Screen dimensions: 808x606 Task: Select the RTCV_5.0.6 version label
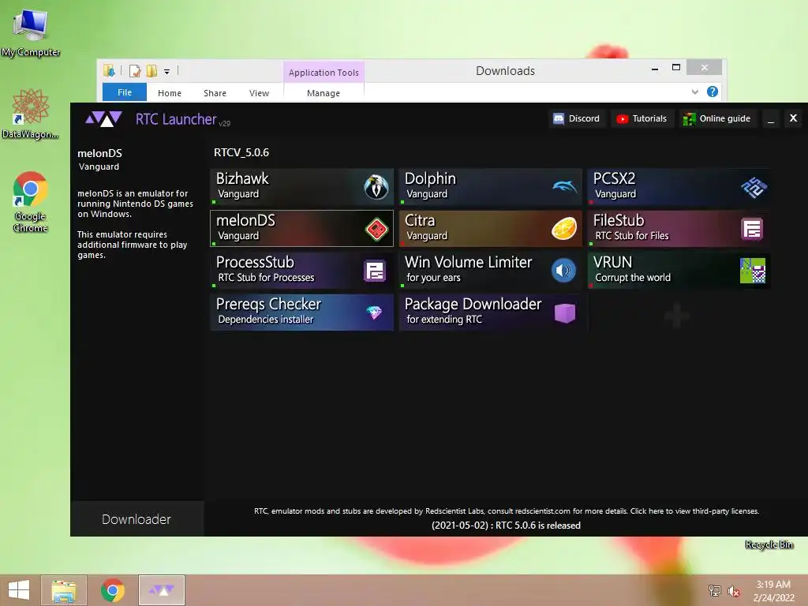pyautogui.click(x=241, y=152)
